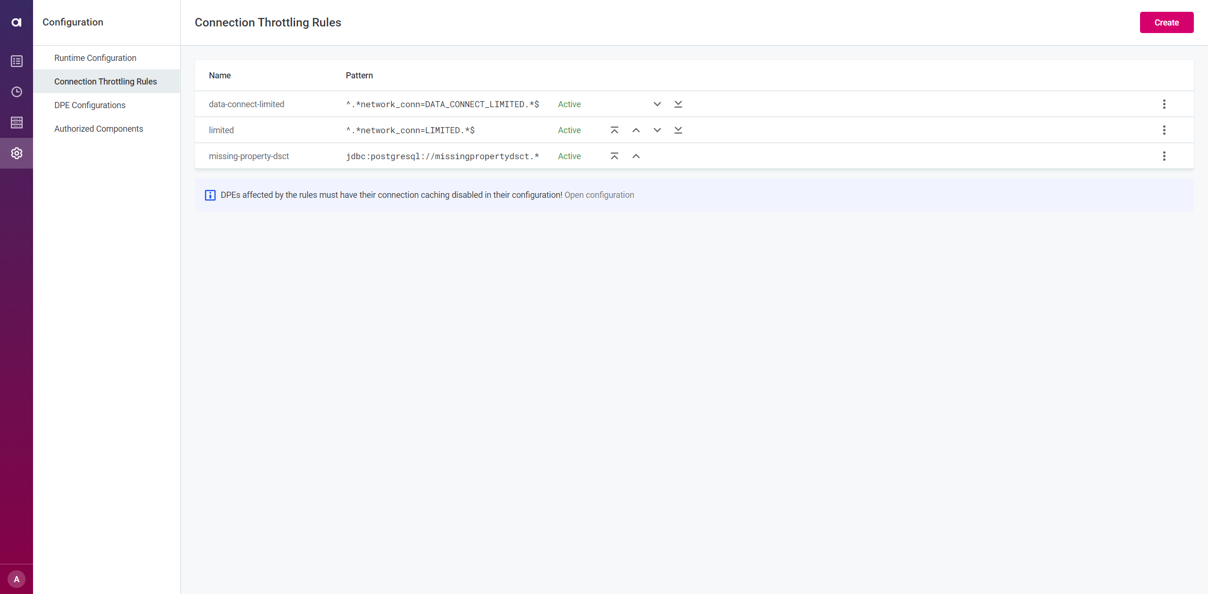Follow the Open configuration link
This screenshot has width=1208, height=594.
(599, 195)
